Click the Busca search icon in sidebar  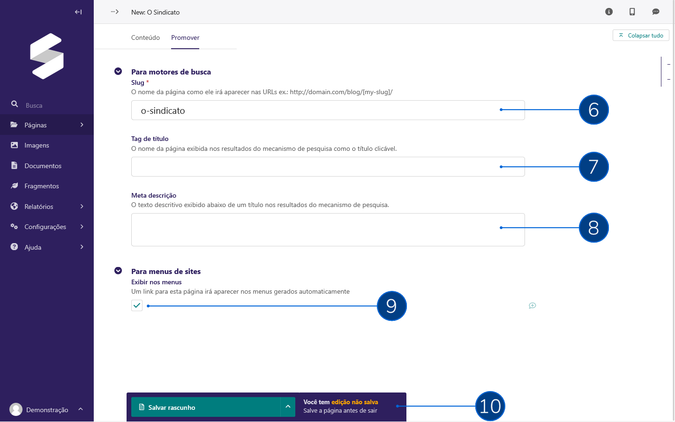tap(15, 104)
